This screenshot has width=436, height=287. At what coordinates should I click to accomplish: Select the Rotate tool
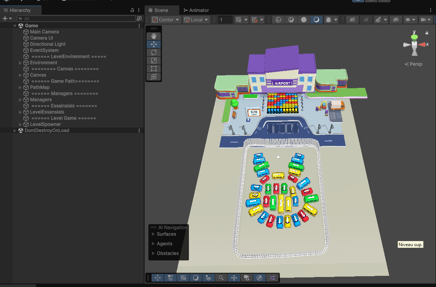tap(153, 52)
